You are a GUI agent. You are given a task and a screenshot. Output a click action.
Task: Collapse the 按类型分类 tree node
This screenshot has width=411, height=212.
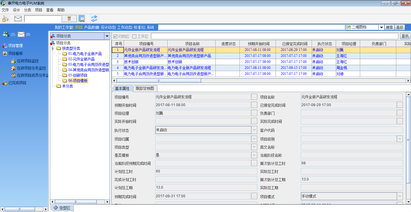pyautogui.click(x=53, y=48)
